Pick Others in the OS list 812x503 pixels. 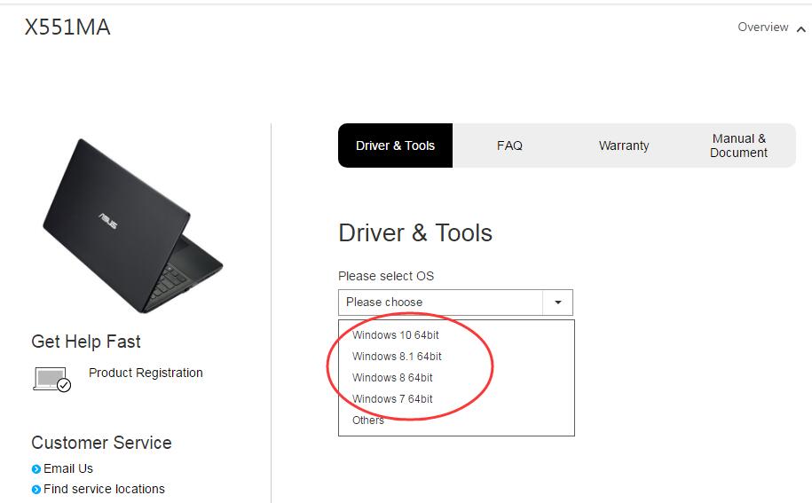coord(367,420)
